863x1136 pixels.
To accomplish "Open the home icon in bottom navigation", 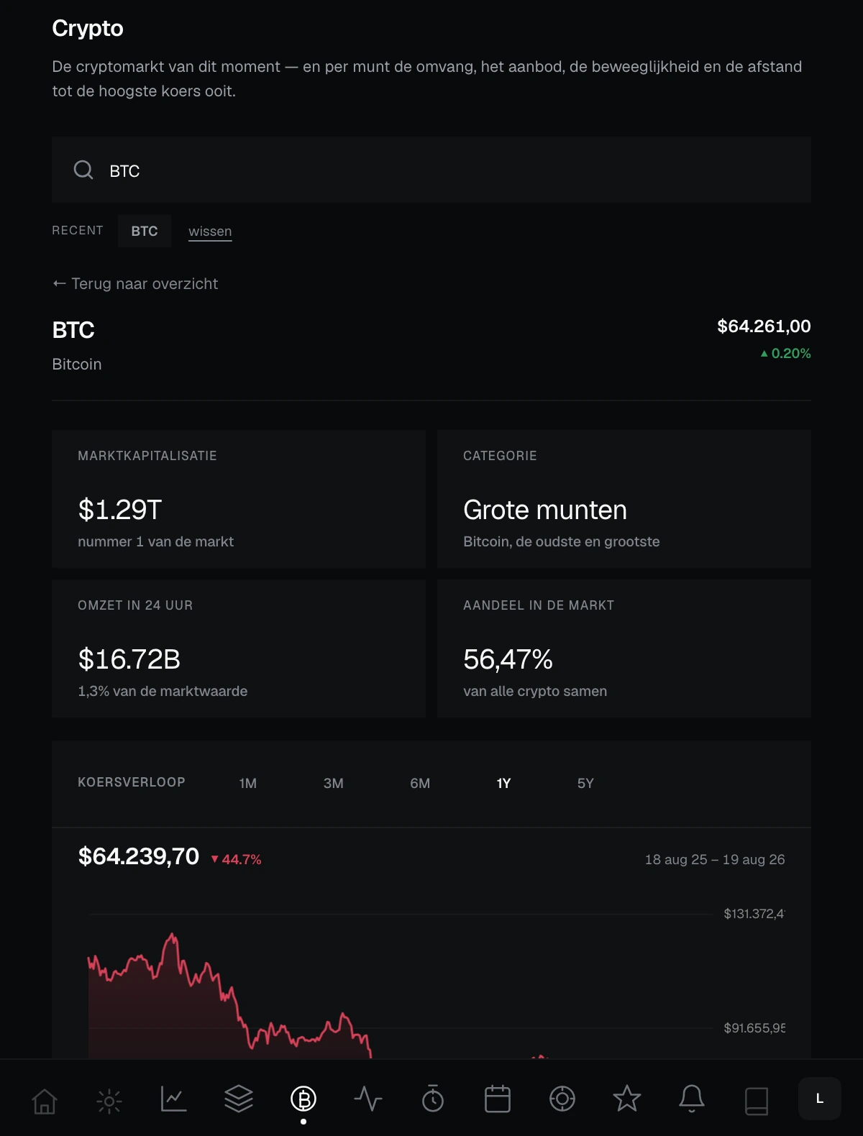I will pyautogui.click(x=45, y=1100).
